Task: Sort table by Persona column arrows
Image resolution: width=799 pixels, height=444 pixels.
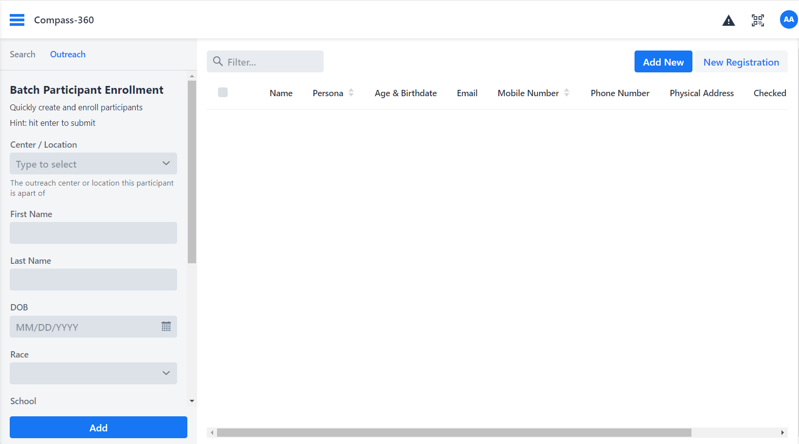Action: [351, 93]
